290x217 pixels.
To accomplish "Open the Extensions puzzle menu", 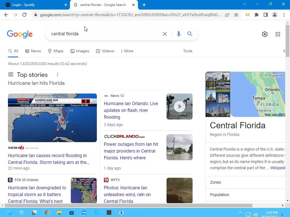I will [257, 15].
